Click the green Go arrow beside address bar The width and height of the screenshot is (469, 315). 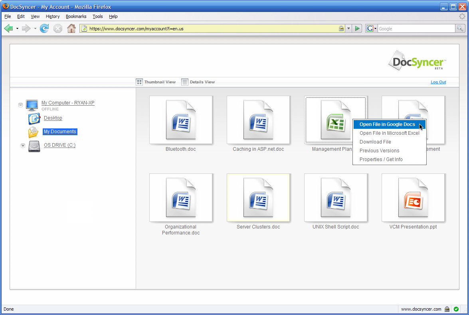pos(357,28)
